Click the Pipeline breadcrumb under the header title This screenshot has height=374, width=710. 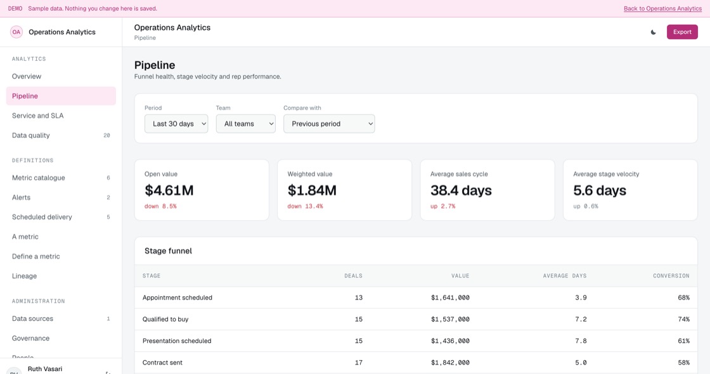pyautogui.click(x=145, y=38)
